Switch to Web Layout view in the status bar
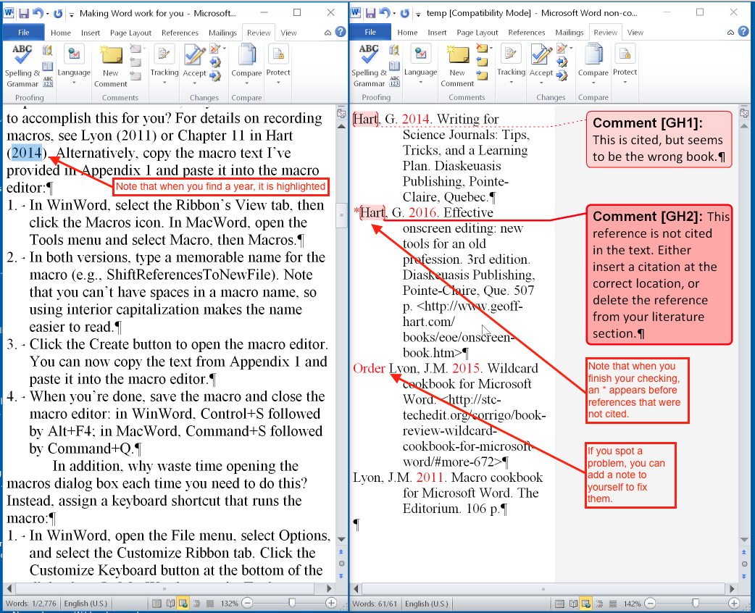The width and height of the screenshot is (755, 613). 183,603
